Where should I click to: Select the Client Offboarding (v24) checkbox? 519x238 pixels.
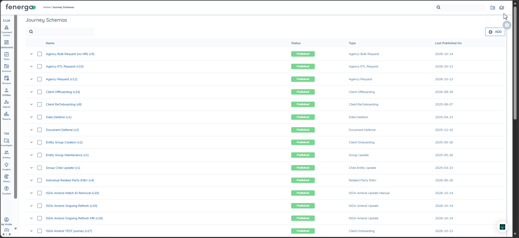tap(40, 92)
